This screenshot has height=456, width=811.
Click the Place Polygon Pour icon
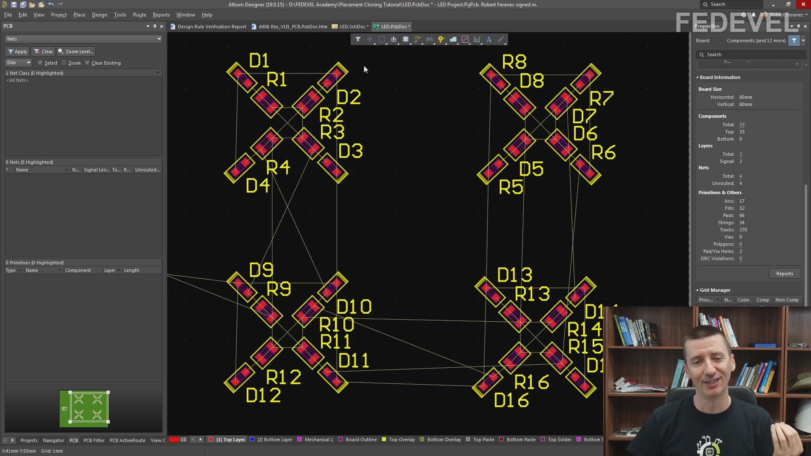tap(453, 39)
